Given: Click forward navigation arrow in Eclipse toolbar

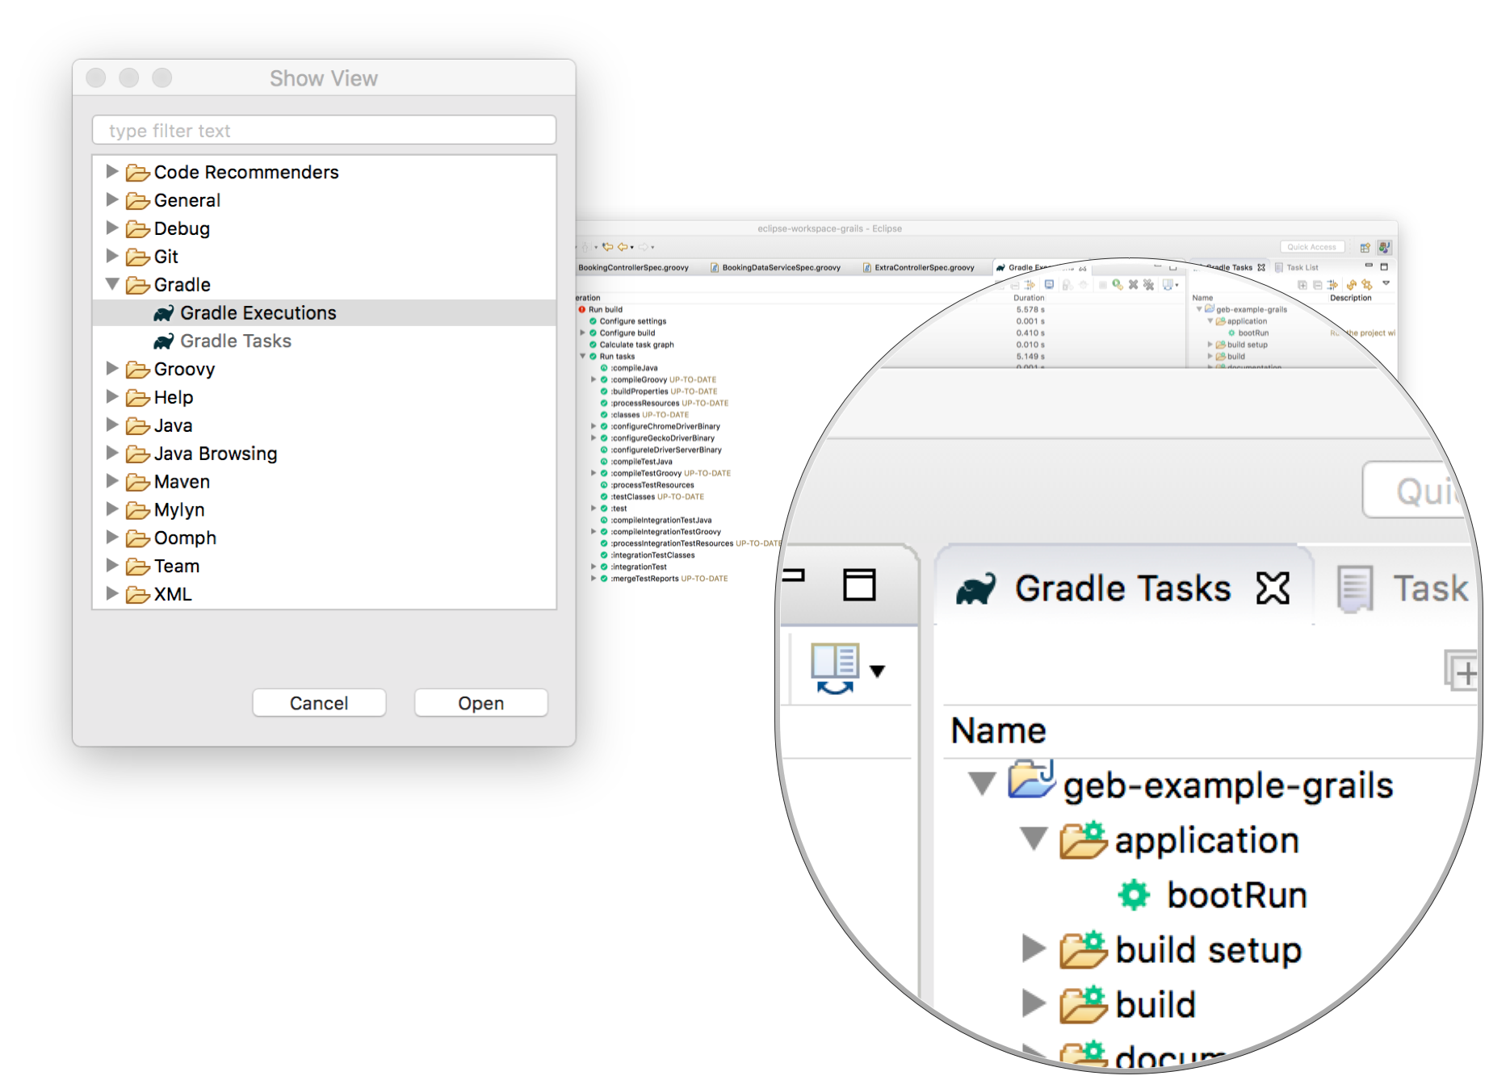Looking at the screenshot, I should click(643, 247).
